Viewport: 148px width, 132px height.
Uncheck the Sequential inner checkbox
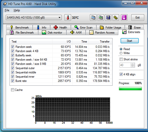click(12, 77)
